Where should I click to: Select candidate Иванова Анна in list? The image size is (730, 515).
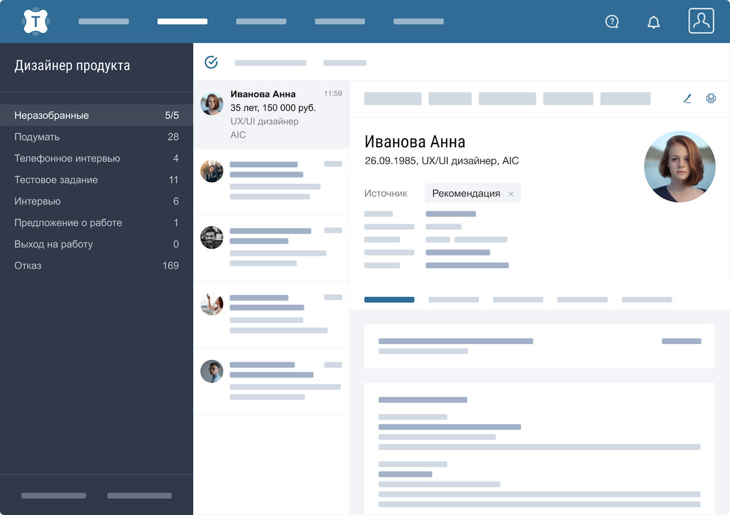(x=271, y=114)
